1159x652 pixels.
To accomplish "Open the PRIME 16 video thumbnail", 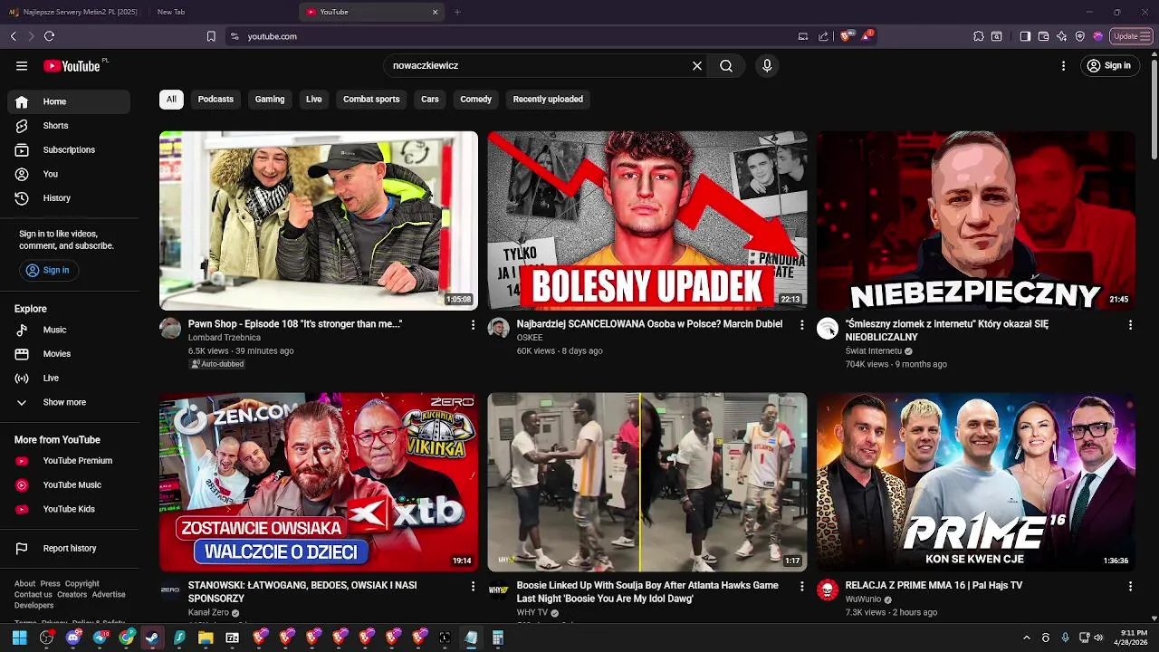I will click(976, 482).
